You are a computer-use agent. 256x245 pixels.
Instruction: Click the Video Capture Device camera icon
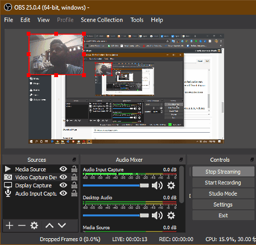[x=8, y=177]
